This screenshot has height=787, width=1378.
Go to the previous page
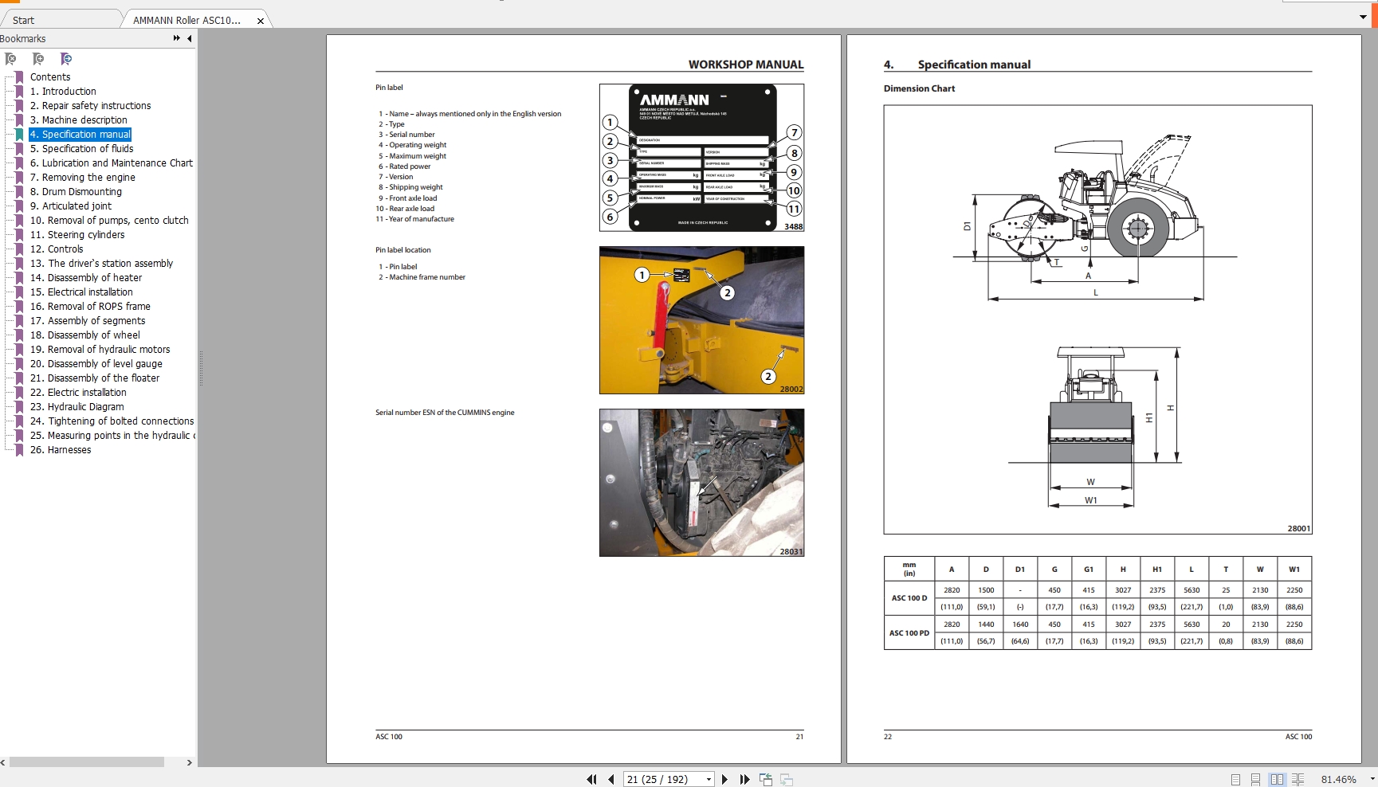610,779
